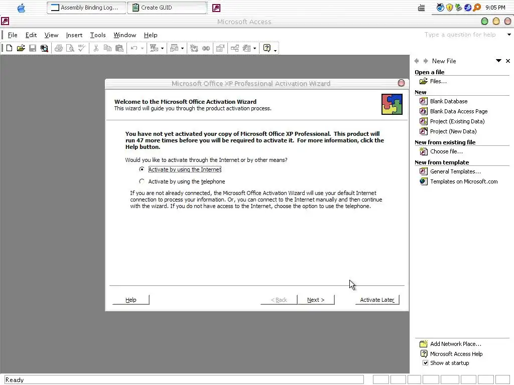
Task: Click the Access key icon in the title bar
Action: pyautogui.click(x=5, y=21)
